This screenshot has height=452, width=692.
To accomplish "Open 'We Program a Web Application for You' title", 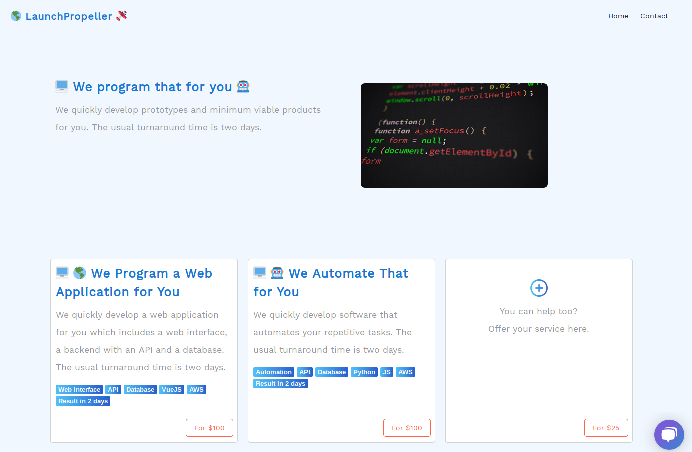I will [x=135, y=283].
